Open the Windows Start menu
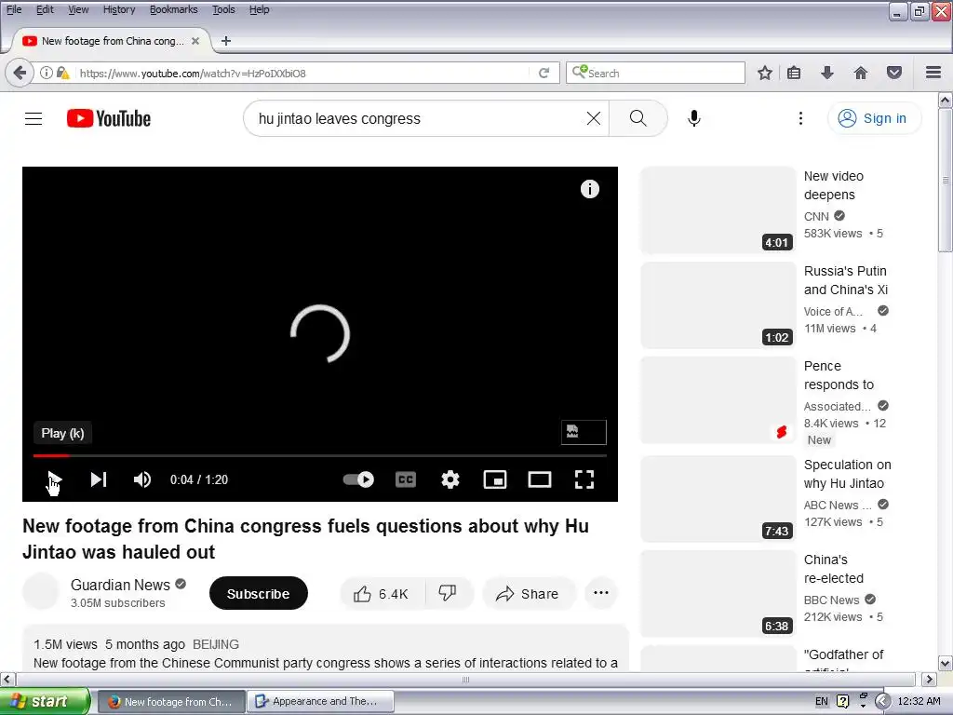Viewport: 953px width, 715px height. (44, 702)
